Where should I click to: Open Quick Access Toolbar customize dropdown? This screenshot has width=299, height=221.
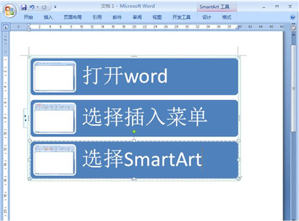coord(55,7)
